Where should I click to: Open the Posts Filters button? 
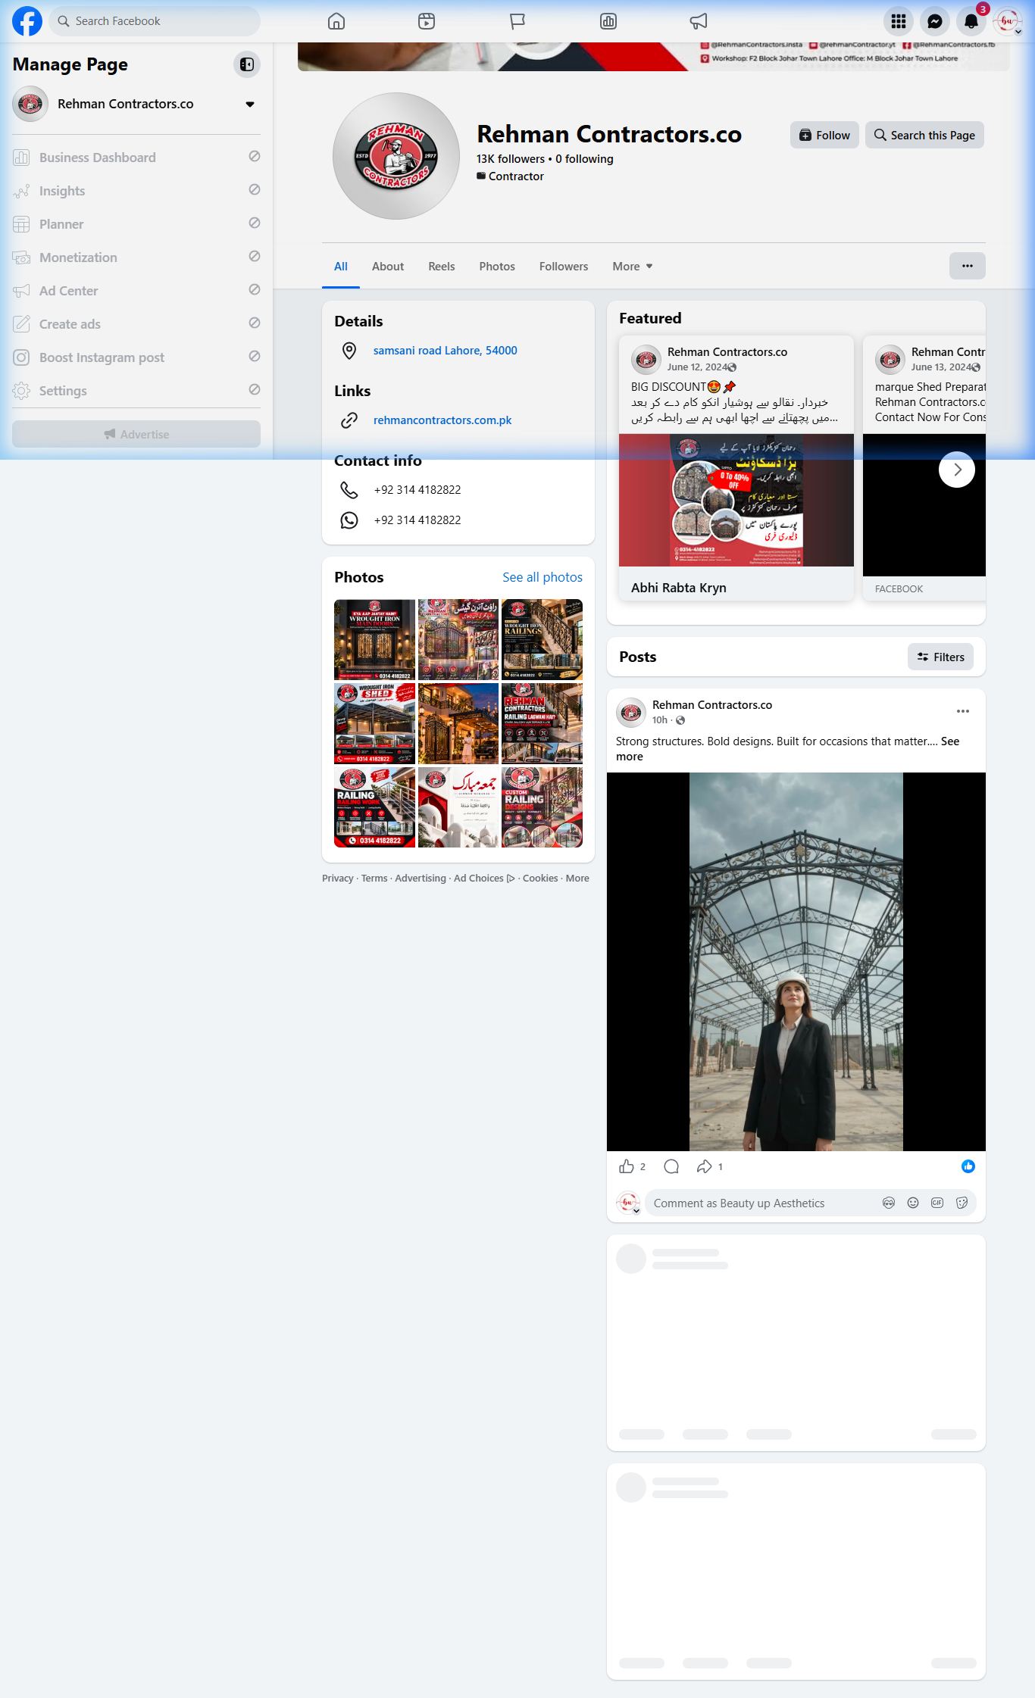(941, 657)
